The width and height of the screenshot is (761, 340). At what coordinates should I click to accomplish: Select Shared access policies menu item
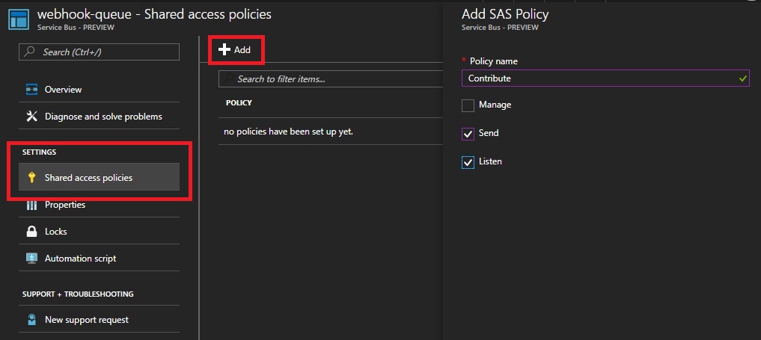(x=99, y=177)
